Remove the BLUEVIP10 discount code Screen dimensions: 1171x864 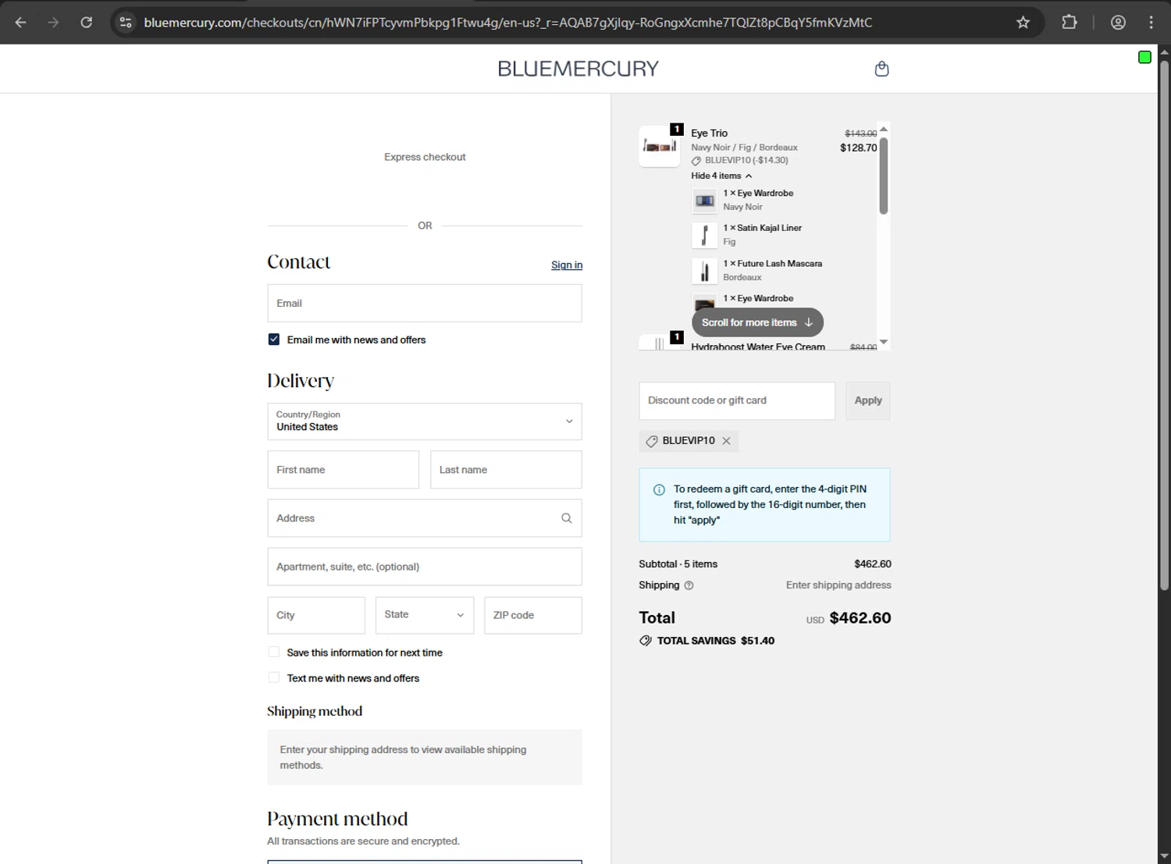pos(727,441)
